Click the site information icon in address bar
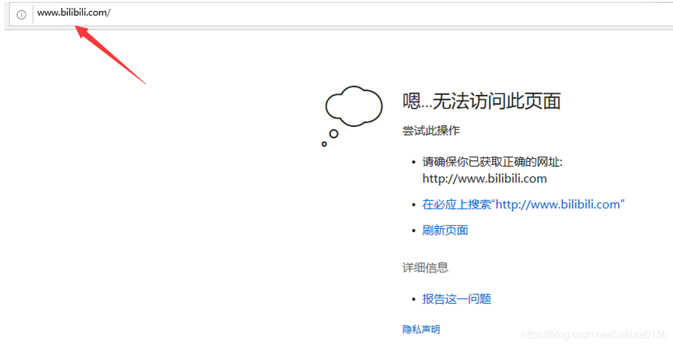The image size is (673, 346). coord(21,14)
